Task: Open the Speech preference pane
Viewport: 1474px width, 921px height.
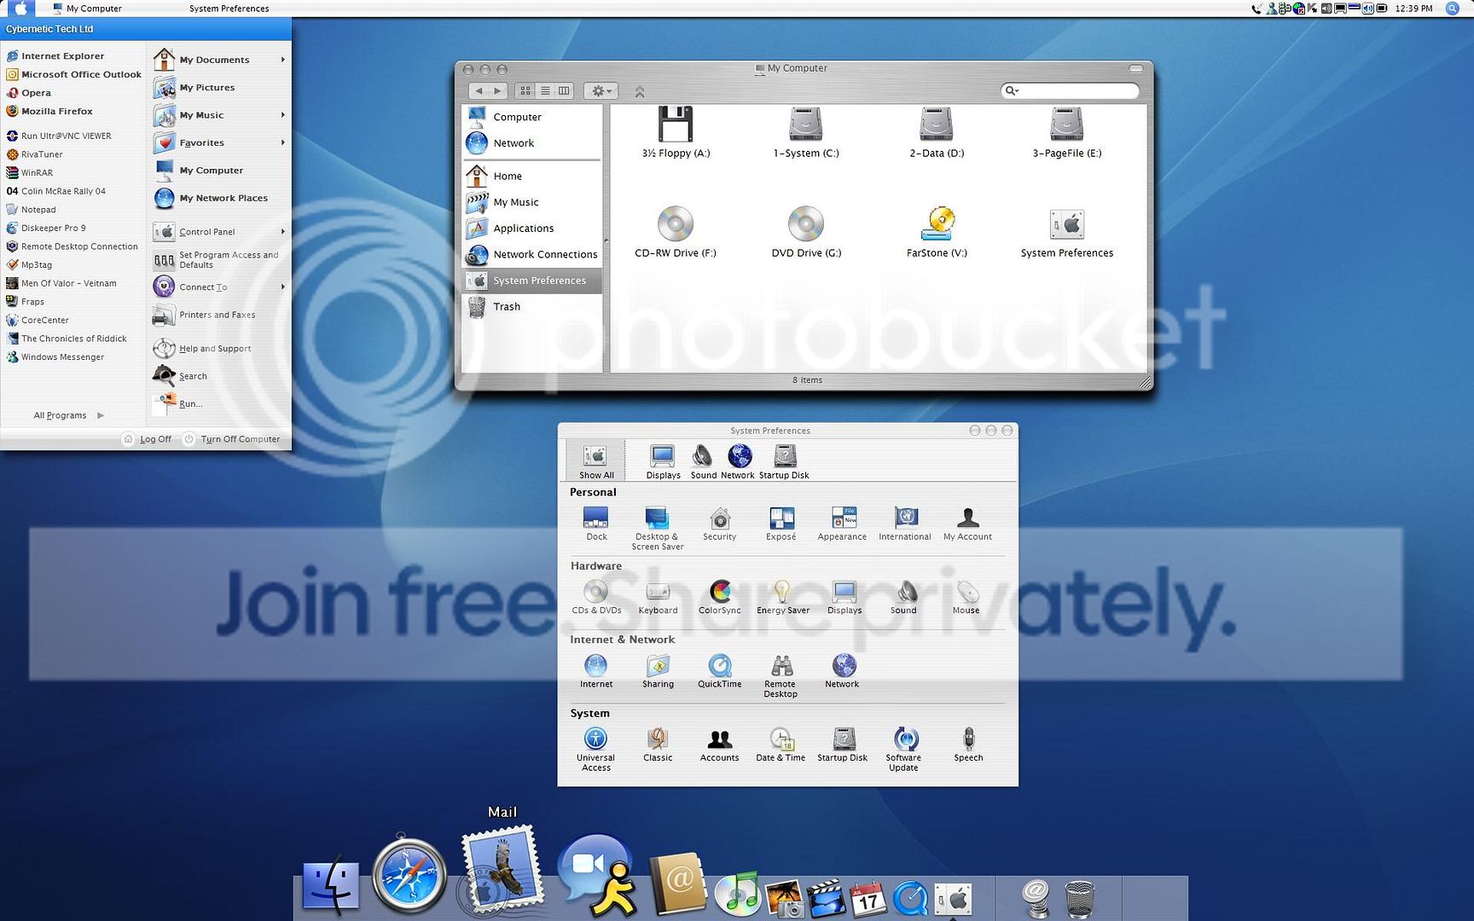Action: click(x=968, y=744)
